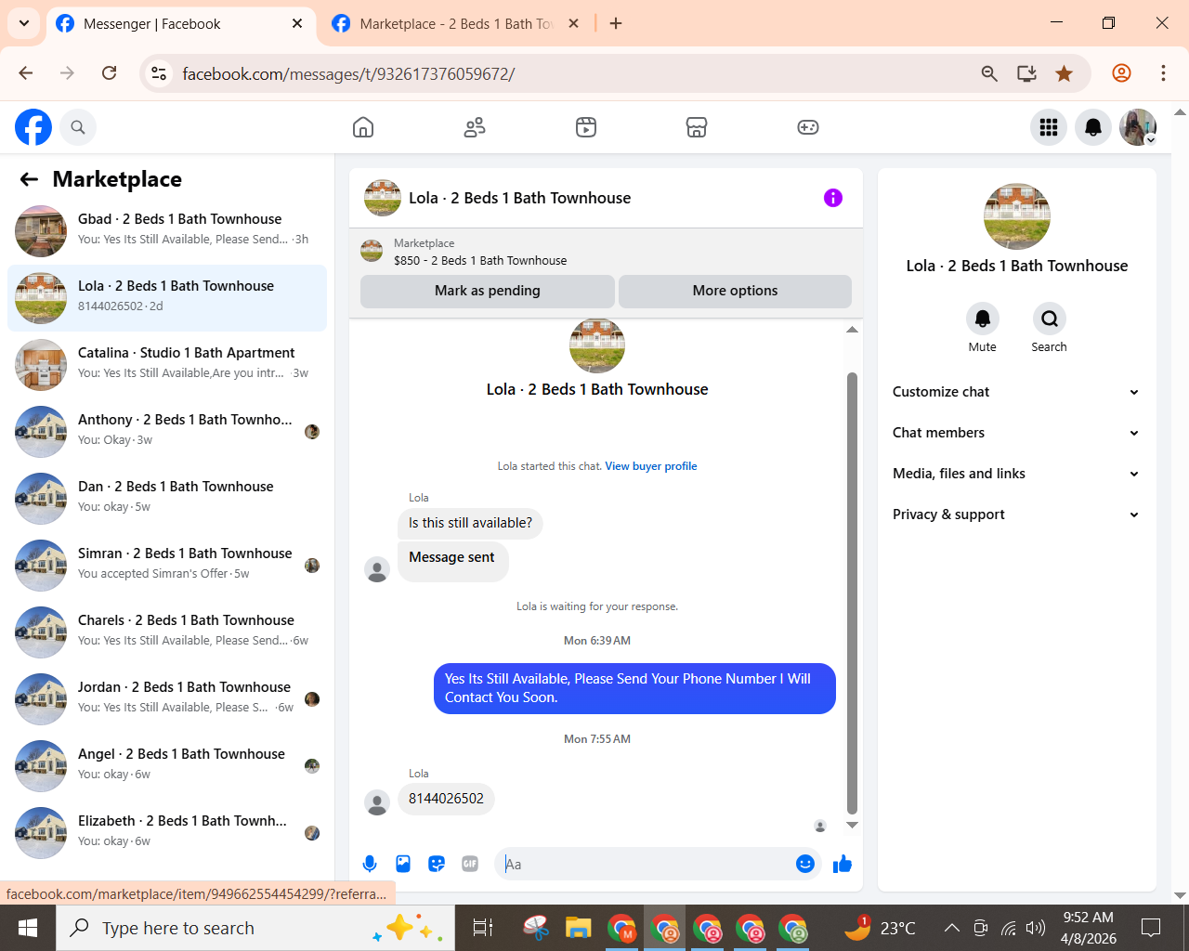The image size is (1189, 951).
Task: Open the Video (Watch) icon
Action: pyautogui.click(x=586, y=127)
